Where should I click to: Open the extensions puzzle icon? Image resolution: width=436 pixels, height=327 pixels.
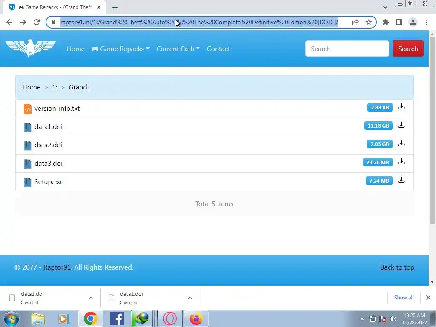[386, 22]
